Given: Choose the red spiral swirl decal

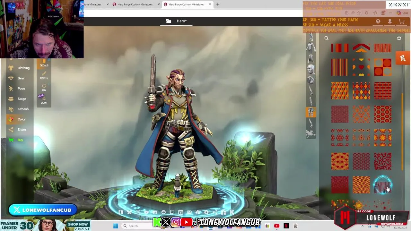Looking at the screenshot, I should (383, 161).
